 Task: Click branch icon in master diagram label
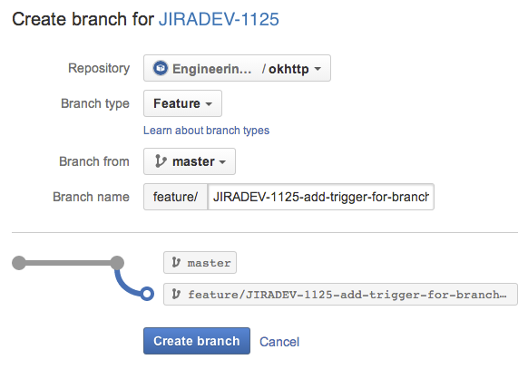176,262
